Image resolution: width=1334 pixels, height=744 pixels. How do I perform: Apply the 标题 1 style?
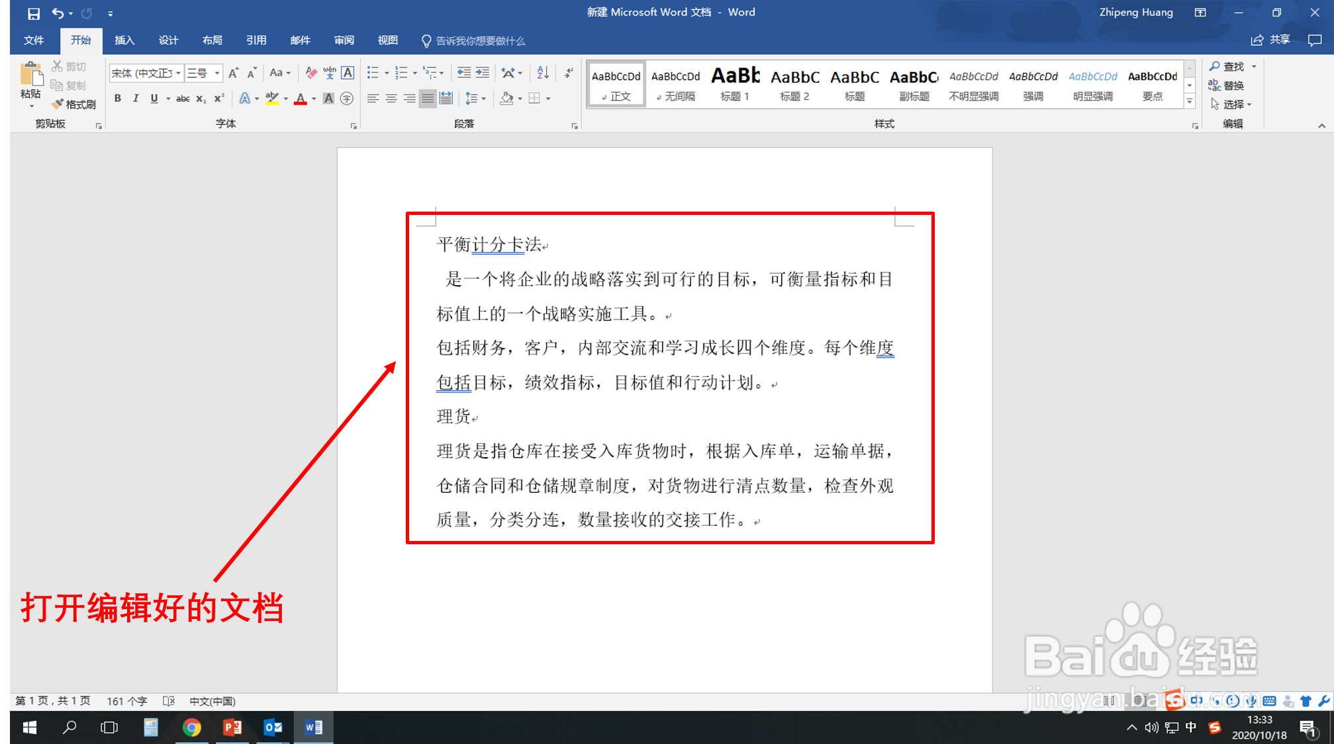pyautogui.click(x=735, y=85)
